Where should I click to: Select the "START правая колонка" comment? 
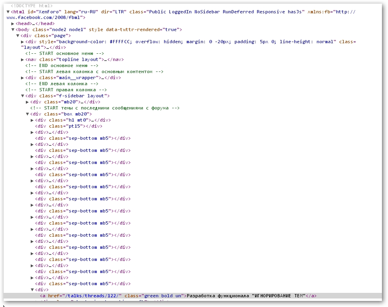pyautogui.click(x=66, y=90)
